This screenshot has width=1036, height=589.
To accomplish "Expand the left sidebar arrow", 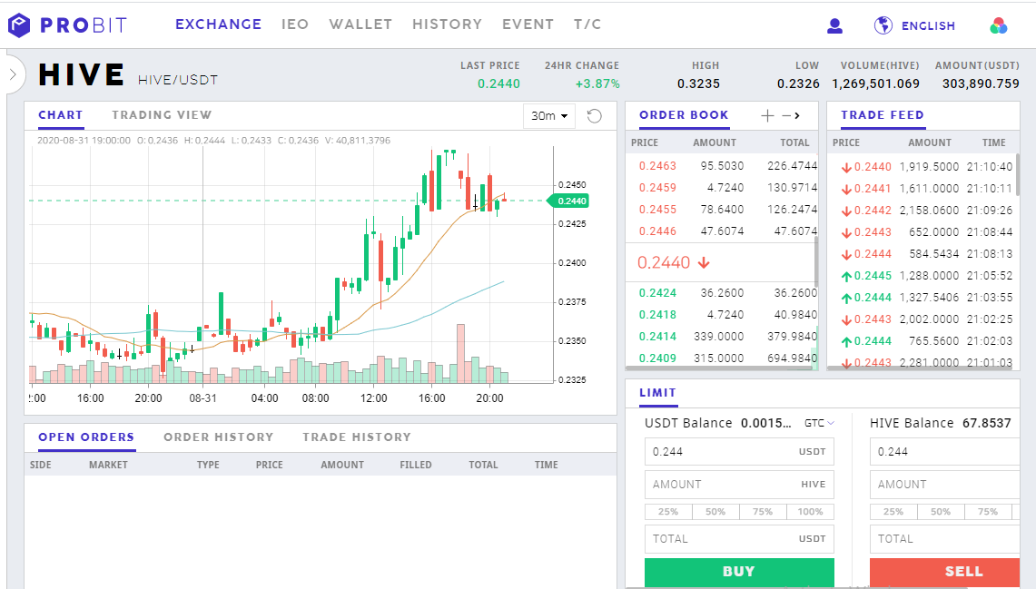I will [12, 74].
